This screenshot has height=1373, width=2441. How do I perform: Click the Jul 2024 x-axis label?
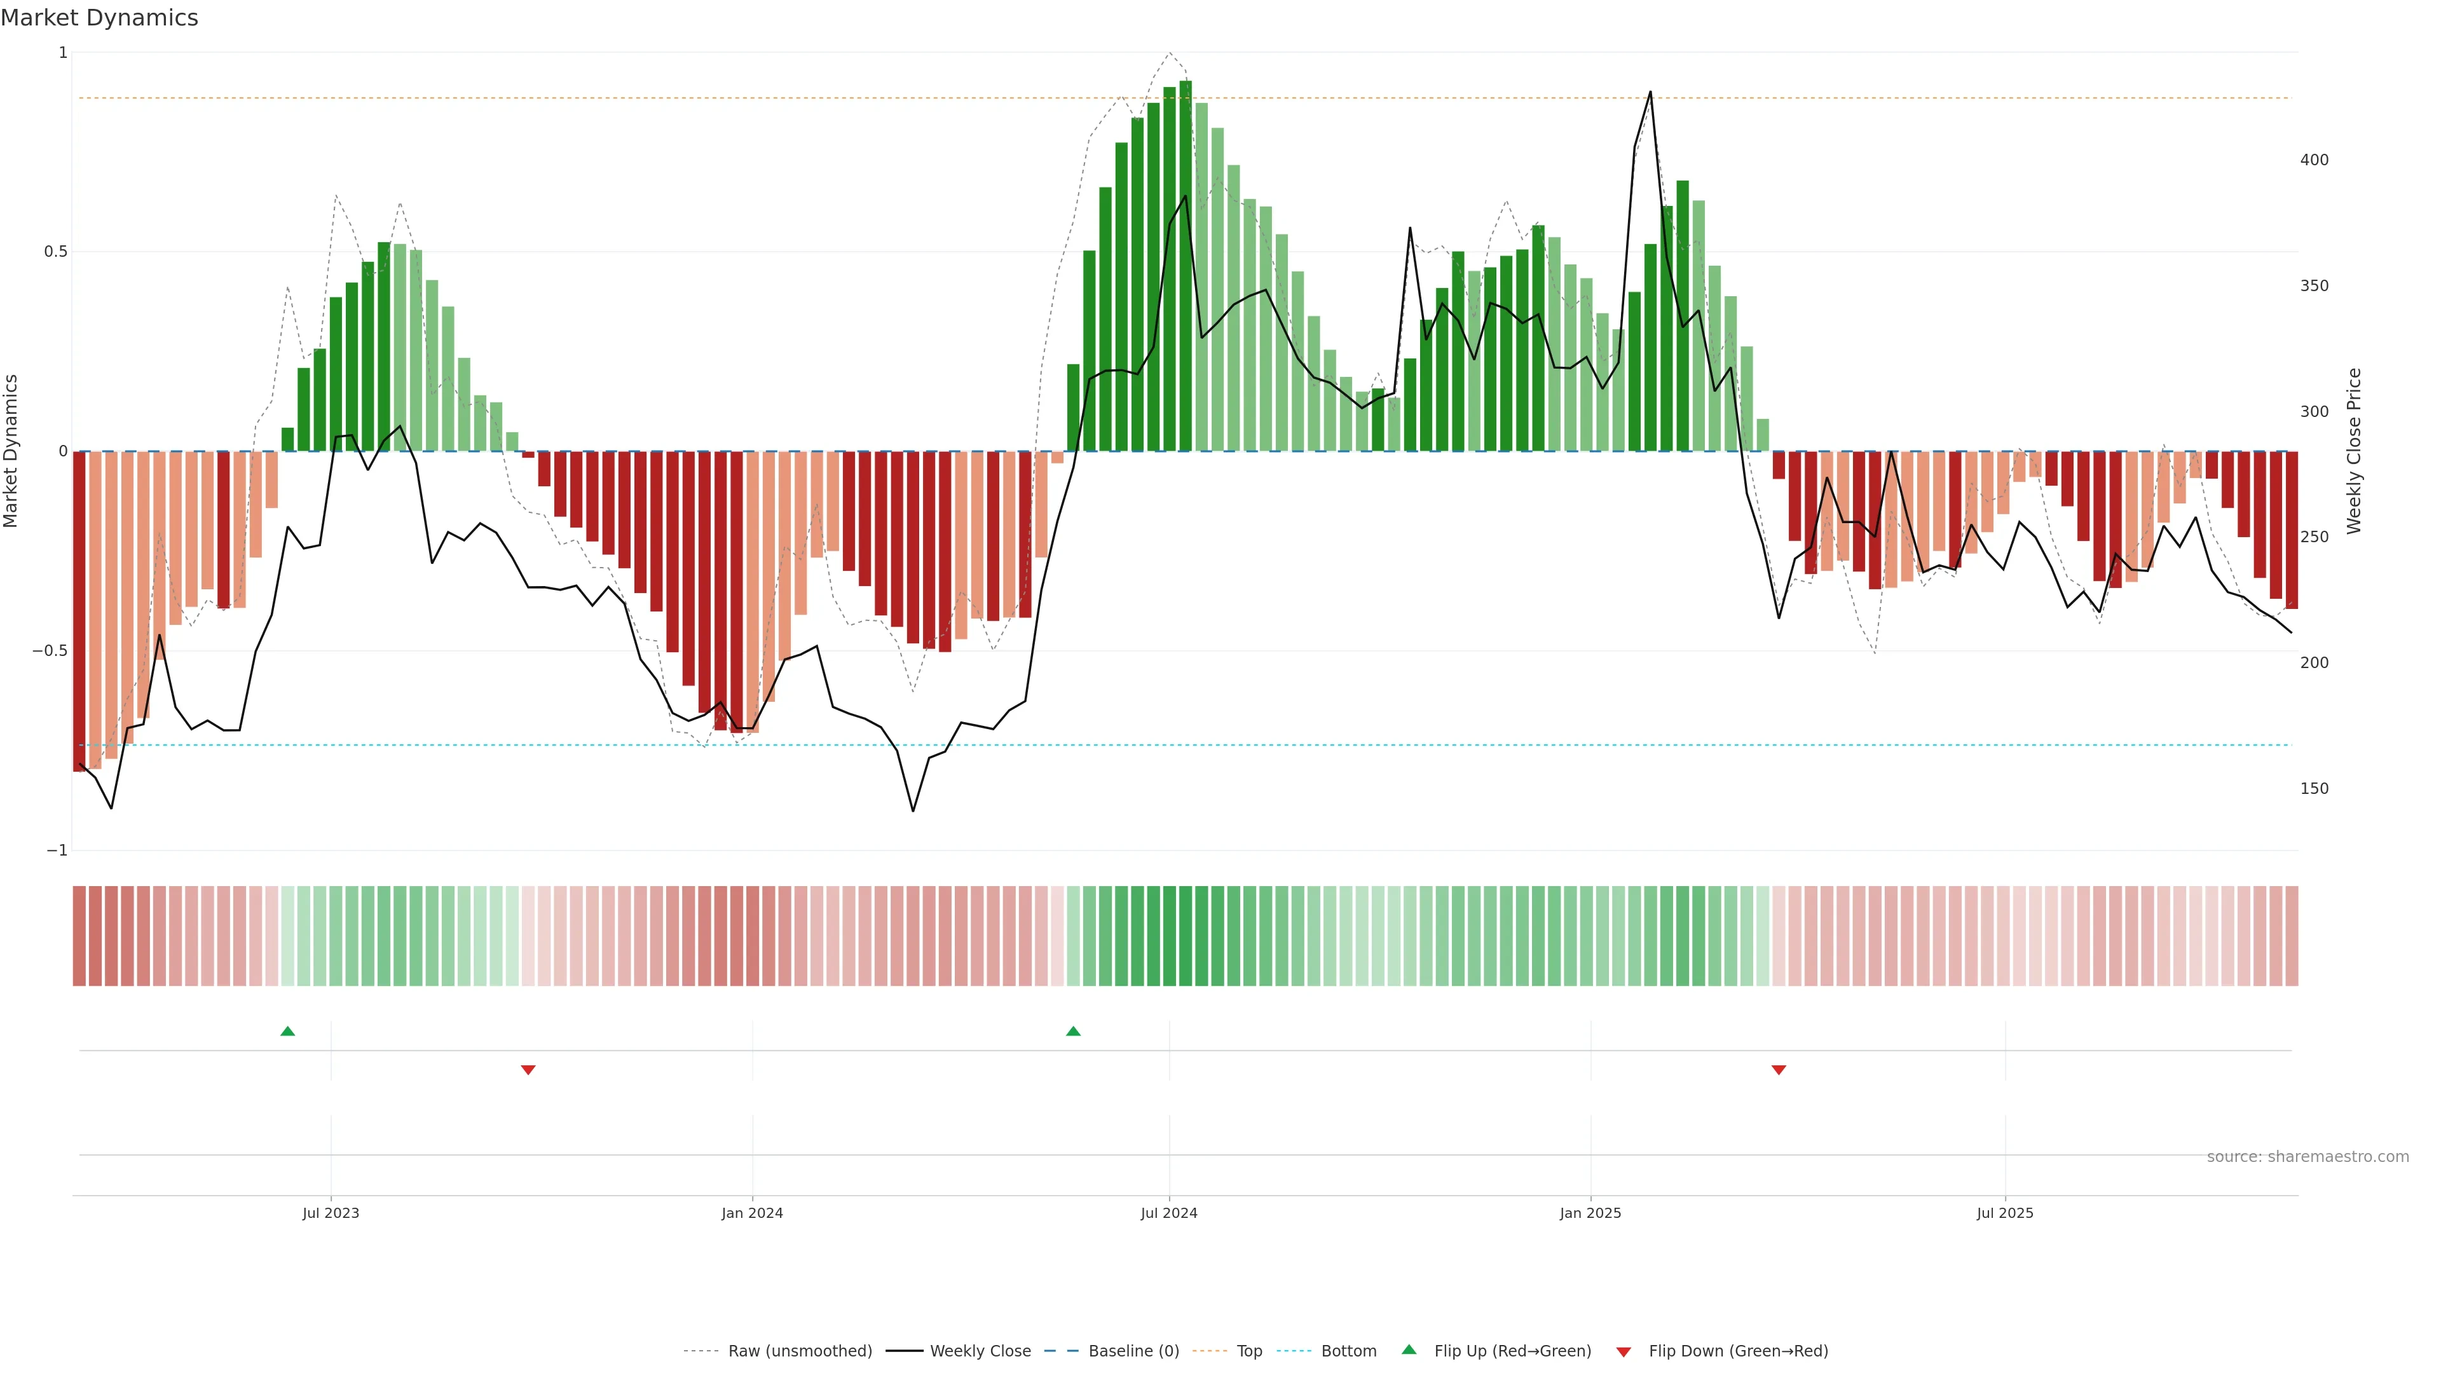coord(1168,1213)
